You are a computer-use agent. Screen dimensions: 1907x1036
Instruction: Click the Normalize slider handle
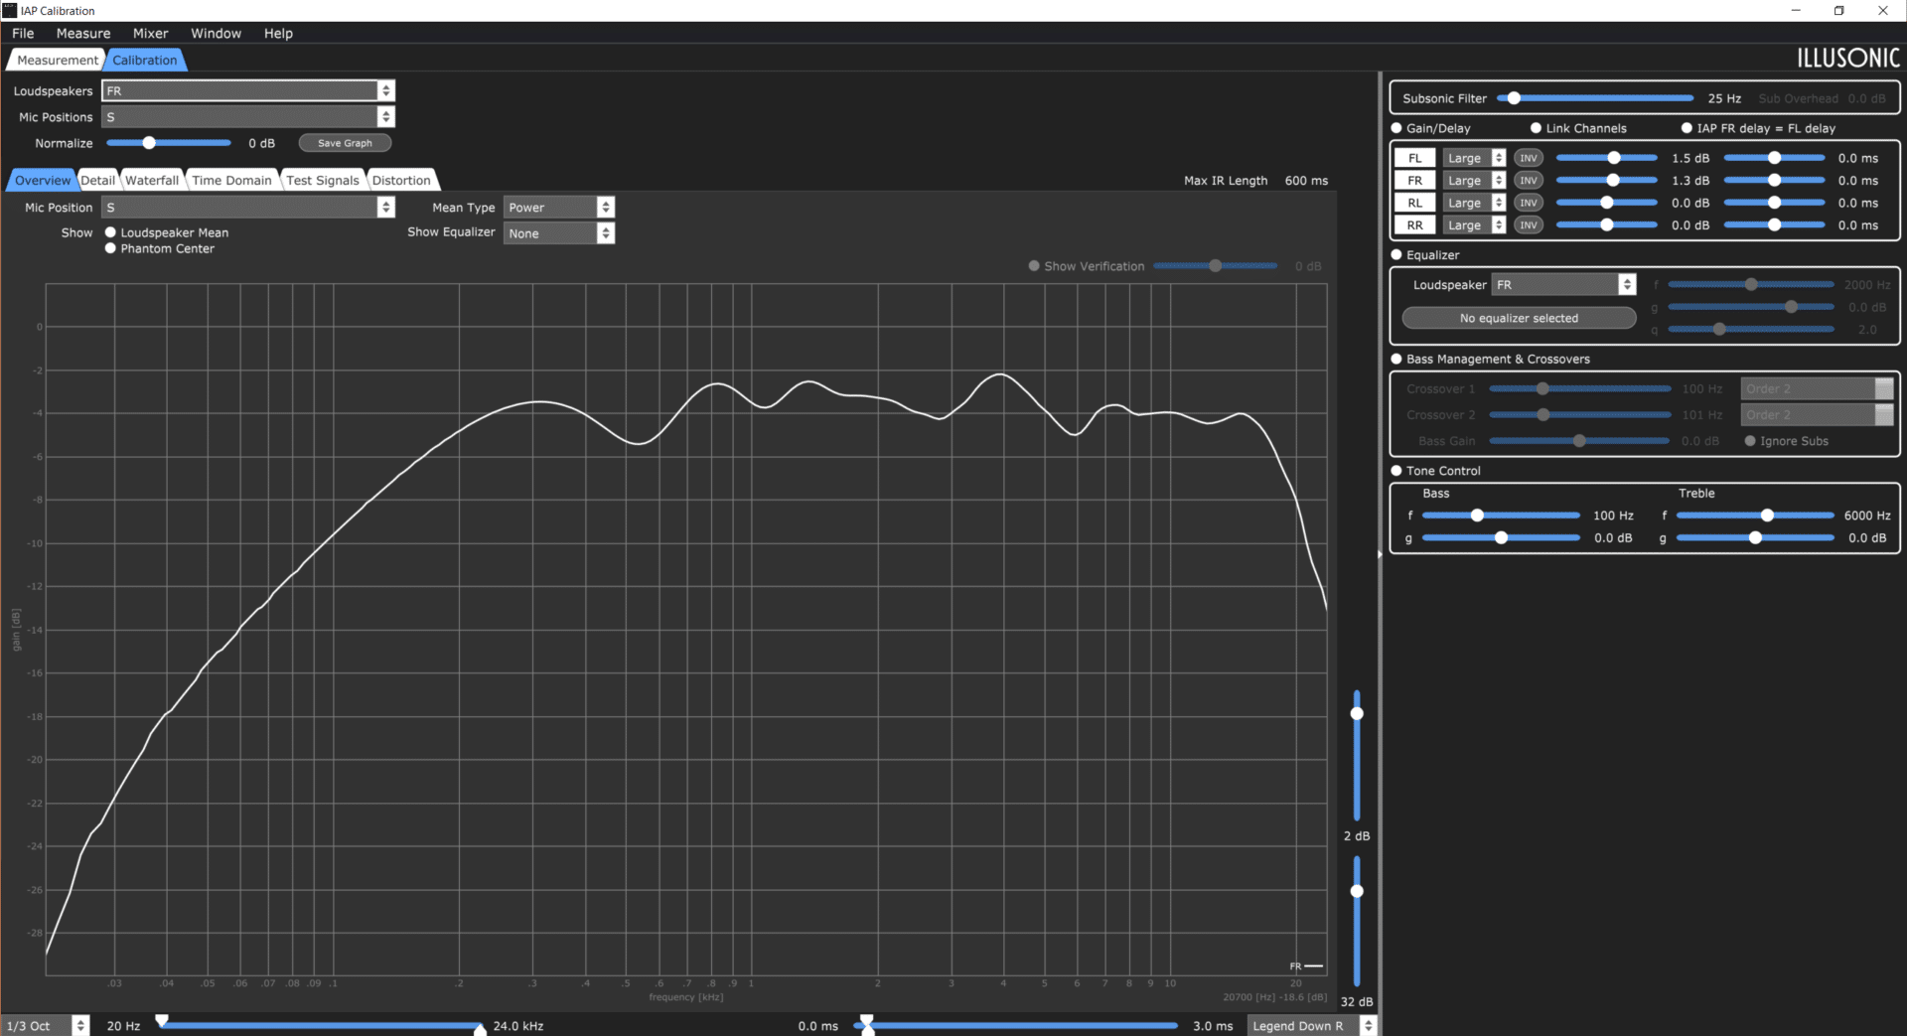[x=149, y=143]
